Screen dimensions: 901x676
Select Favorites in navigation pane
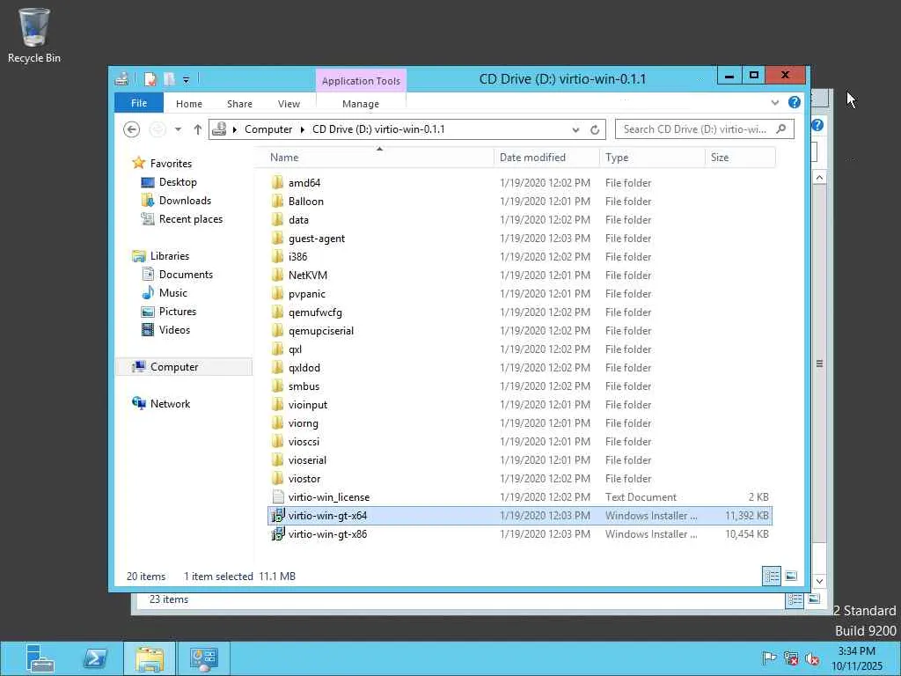coord(171,163)
